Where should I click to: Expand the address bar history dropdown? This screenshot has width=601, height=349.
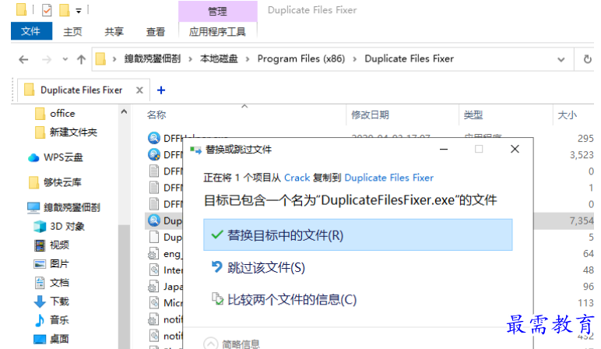click(561, 59)
